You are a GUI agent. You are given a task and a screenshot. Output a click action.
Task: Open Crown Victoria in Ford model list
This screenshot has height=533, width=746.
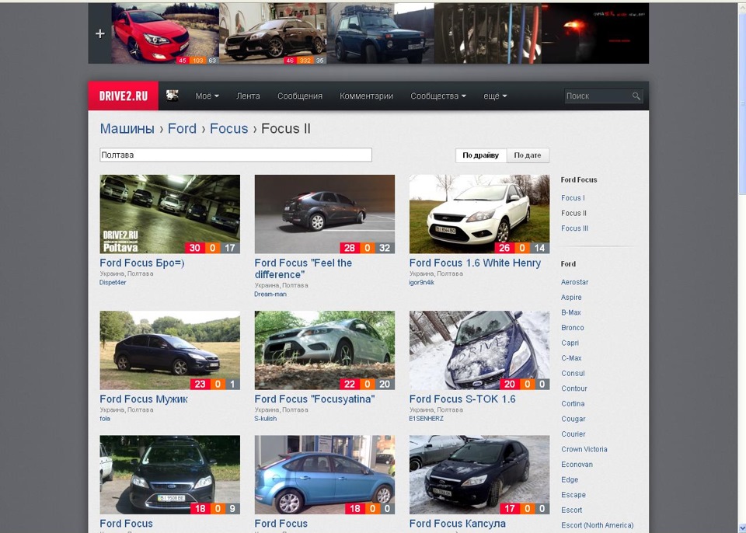(x=584, y=449)
